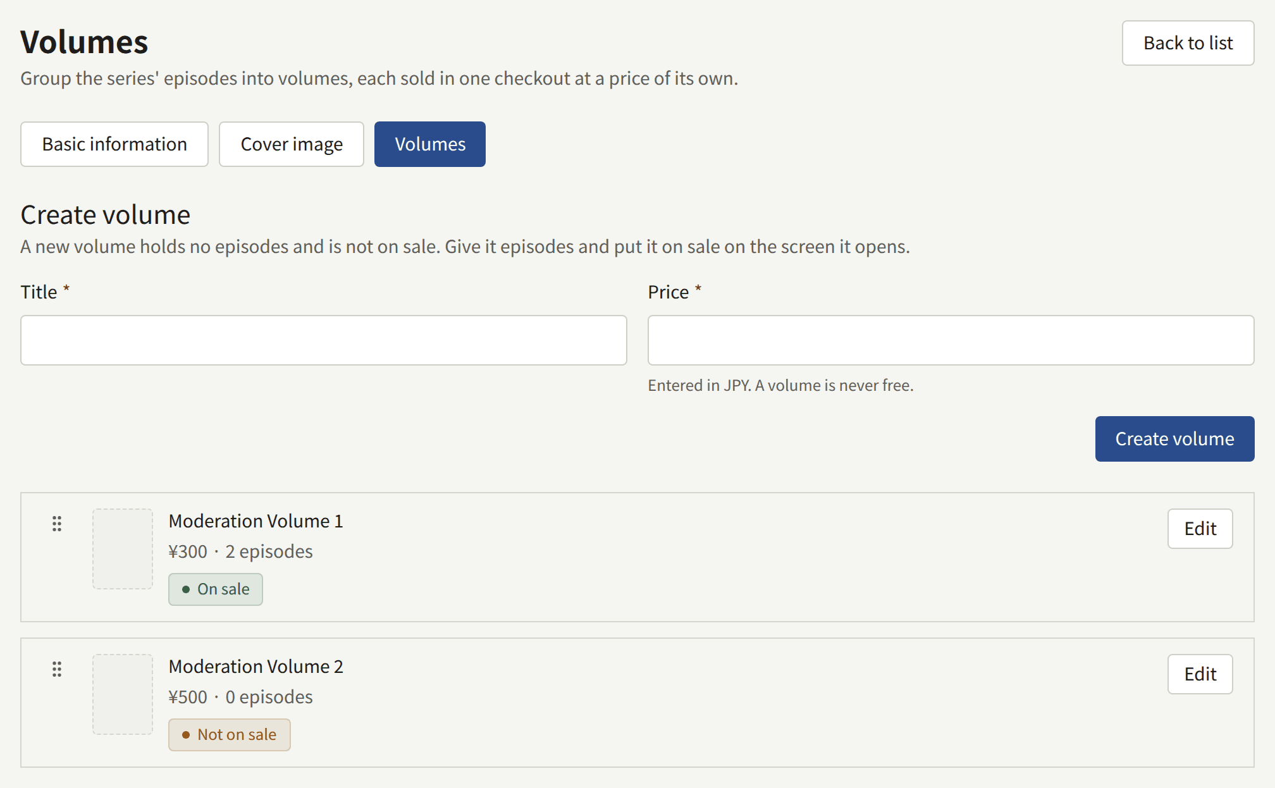The image size is (1275, 788).
Task: Click the Volumes page heading
Action: (84, 42)
